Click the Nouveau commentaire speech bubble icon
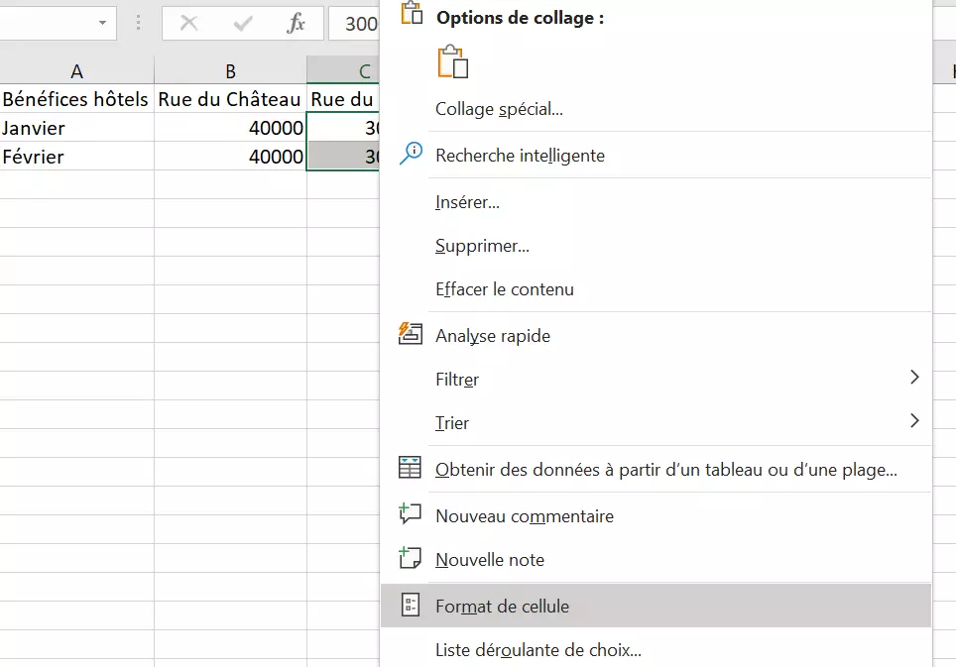The image size is (956, 667). (x=410, y=514)
